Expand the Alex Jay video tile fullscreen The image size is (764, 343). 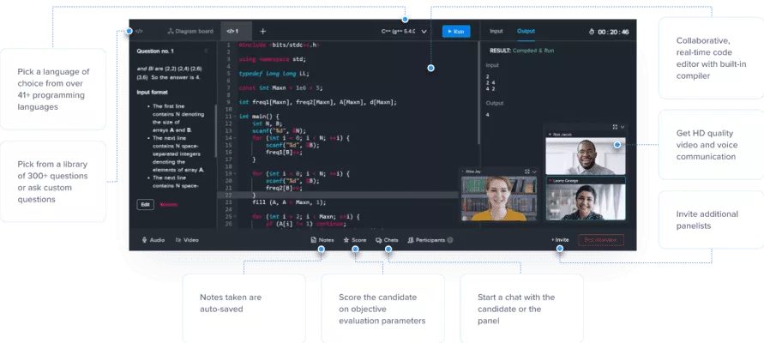pyautogui.click(x=526, y=171)
